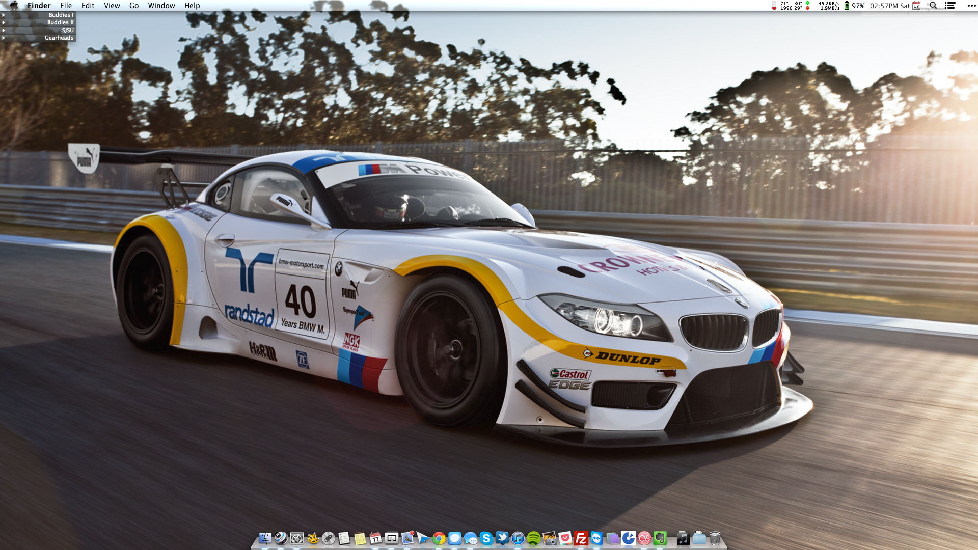Open Spotlight search magnifier icon

point(933,6)
